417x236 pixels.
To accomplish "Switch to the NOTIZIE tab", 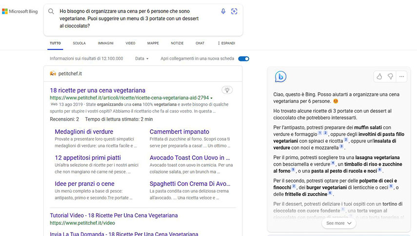I will [177, 43].
